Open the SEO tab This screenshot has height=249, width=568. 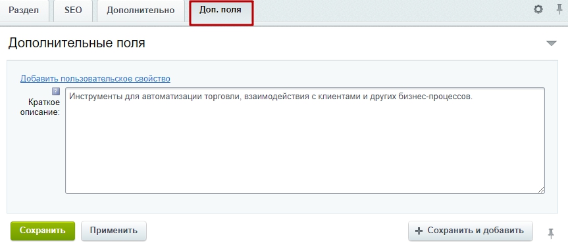pyautogui.click(x=73, y=10)
